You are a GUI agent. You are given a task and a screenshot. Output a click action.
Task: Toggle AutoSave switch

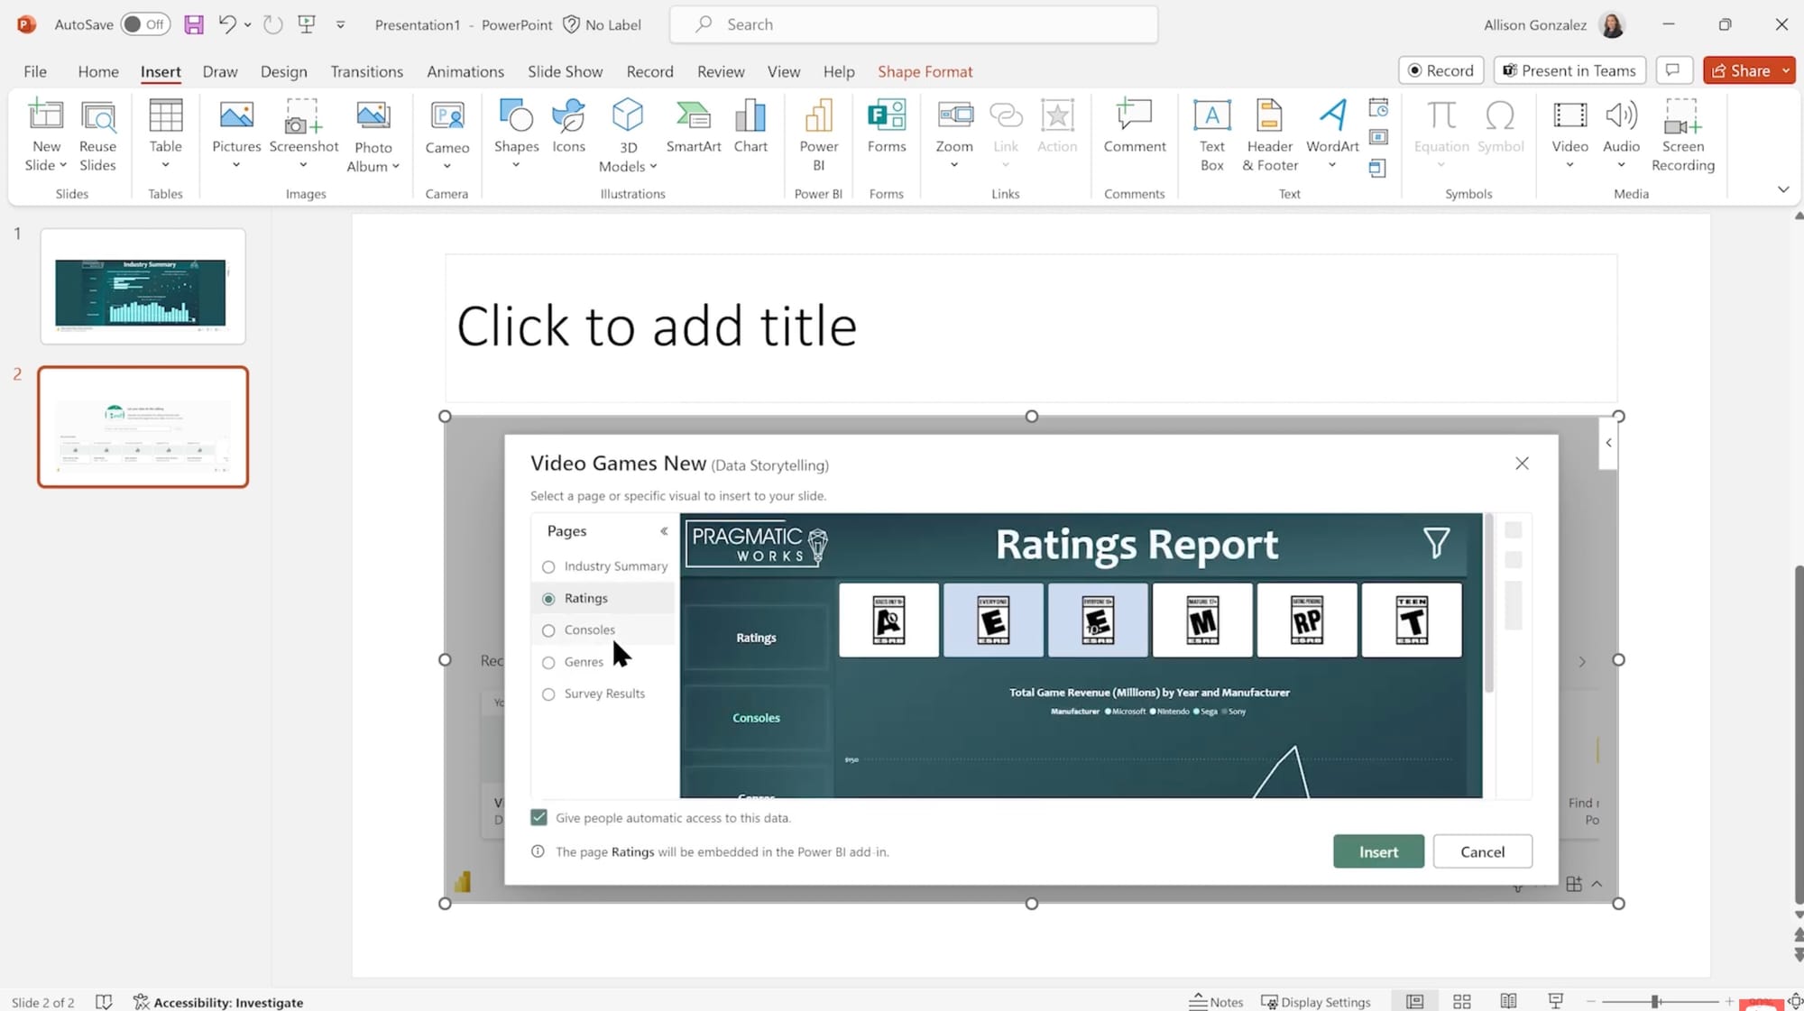(x=145, y=24)
